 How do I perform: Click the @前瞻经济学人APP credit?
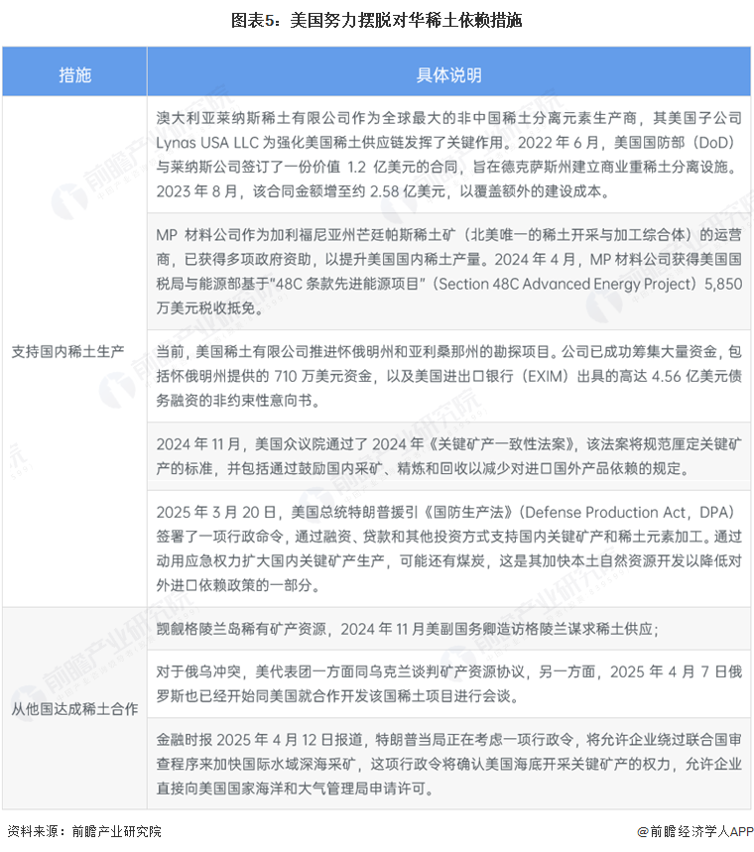(x=695, y=831)
